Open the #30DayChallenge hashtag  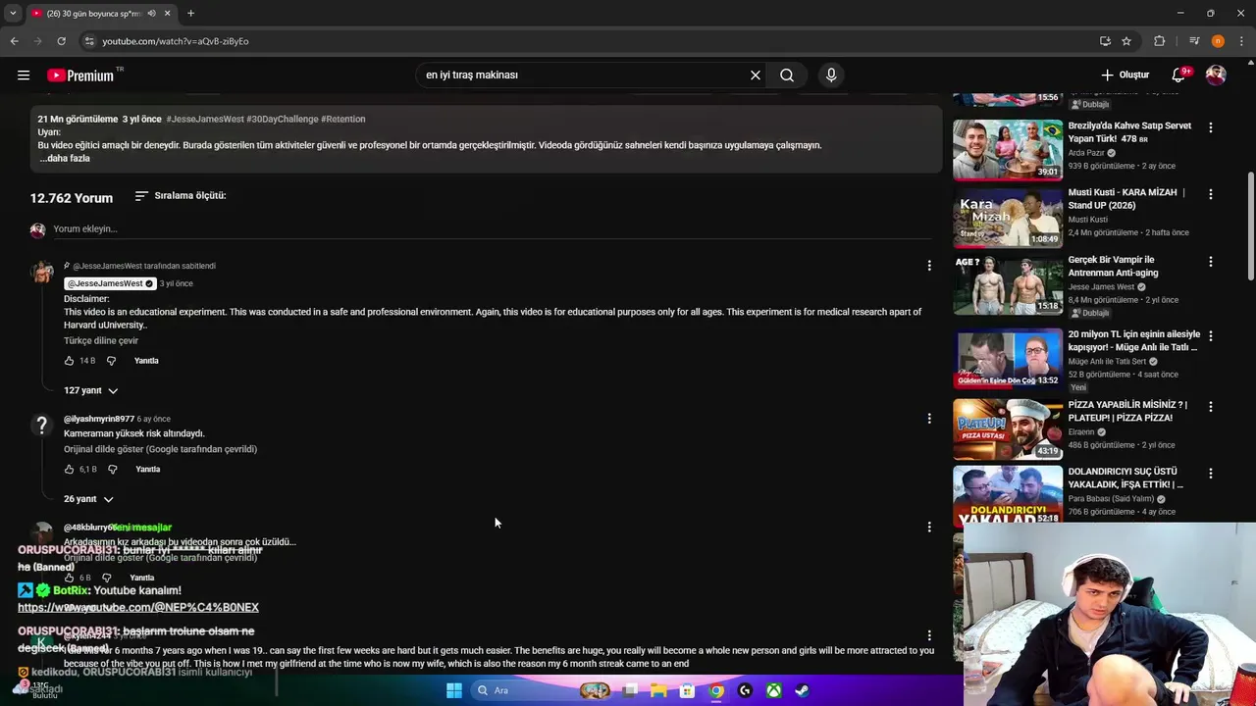282,119
